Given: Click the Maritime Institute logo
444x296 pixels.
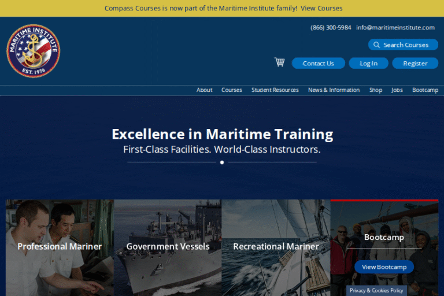Looking at the screenshot, I should click(33, 51).
